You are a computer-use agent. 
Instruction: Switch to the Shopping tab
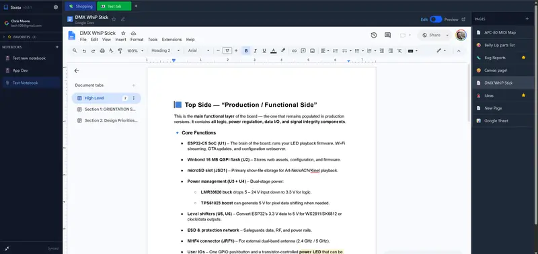point(80,6)
